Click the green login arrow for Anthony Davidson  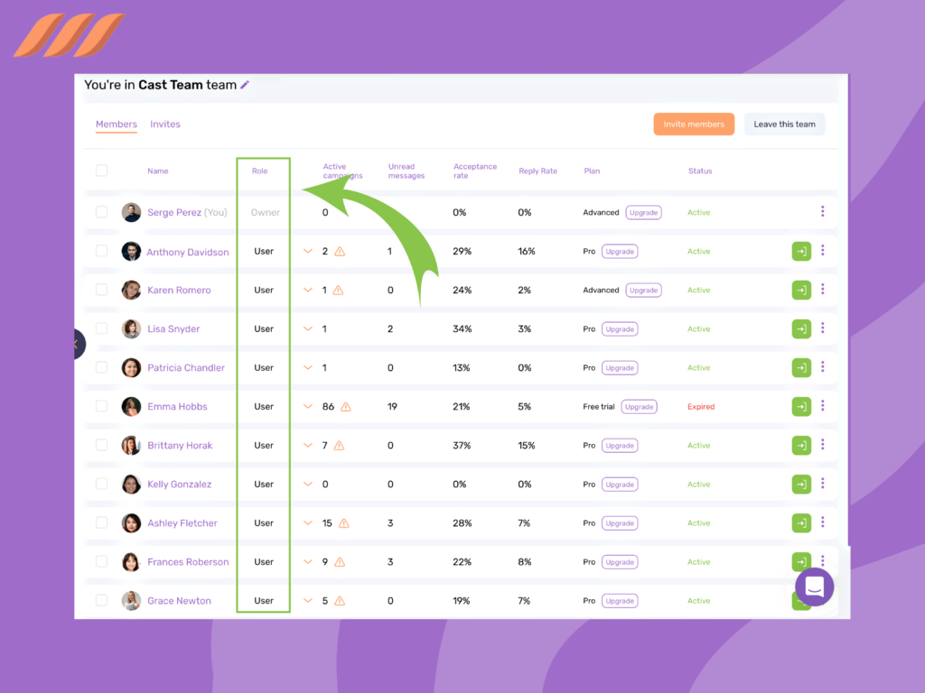801,251
